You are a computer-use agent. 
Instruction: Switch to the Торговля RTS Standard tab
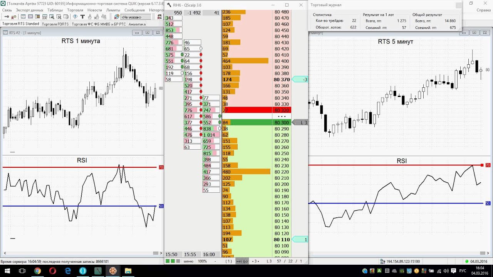point(21,24)
